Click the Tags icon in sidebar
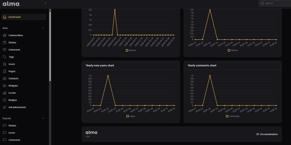Screen dimensions: 291x145 (x=5, y=57)
